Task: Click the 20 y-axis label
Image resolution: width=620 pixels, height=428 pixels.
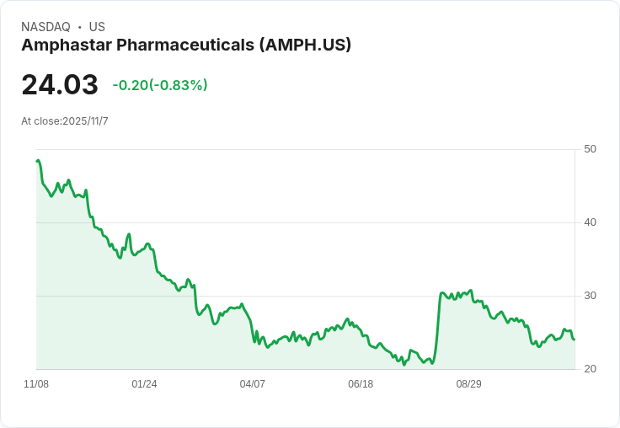Action: 590,369
